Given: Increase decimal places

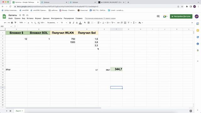Looking at the screenshot, I should pos(39,23).
